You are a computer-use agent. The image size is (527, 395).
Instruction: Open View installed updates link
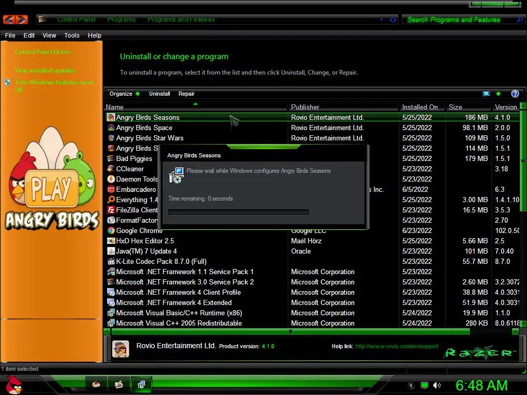tap(45, 70)
